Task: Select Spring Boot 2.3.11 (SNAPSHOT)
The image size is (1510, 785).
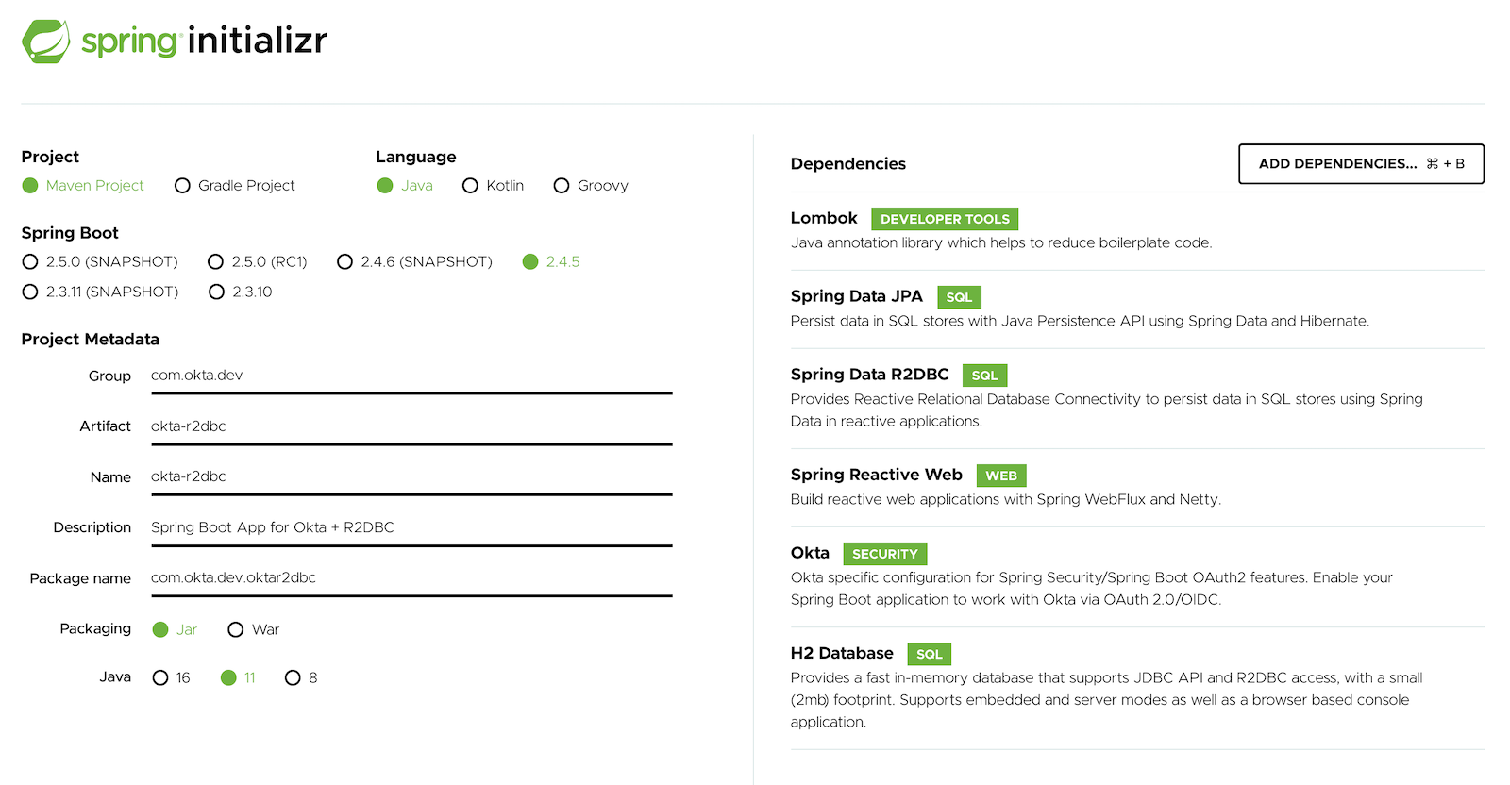Action: (x=100, y=292)
